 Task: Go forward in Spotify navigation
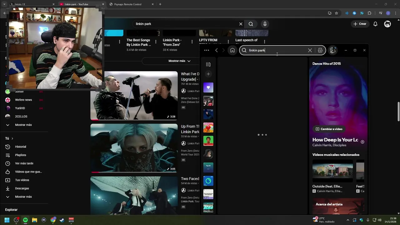click(223, 50)
